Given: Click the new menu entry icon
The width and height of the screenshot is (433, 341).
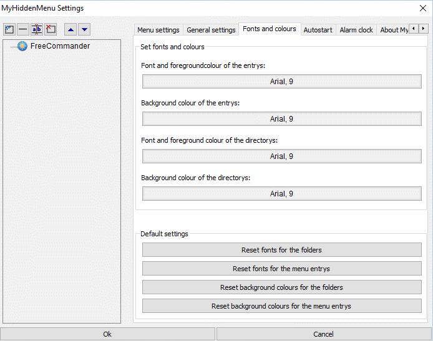Looking at the screenshot, I should [x=9, y=30].
